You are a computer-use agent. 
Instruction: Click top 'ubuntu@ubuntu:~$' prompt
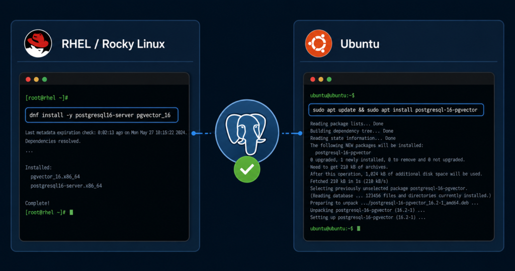(332, 96)
